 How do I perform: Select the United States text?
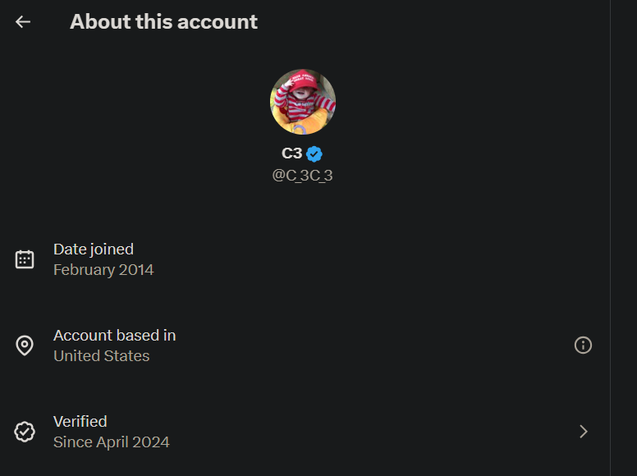click(101, 356)
